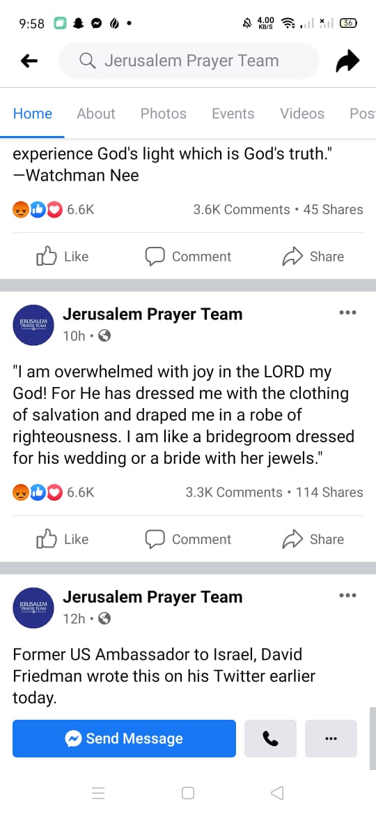
Task: Like the "overwhelmed with joy" post
Action: pyautogui.click(x=63, y=539)
